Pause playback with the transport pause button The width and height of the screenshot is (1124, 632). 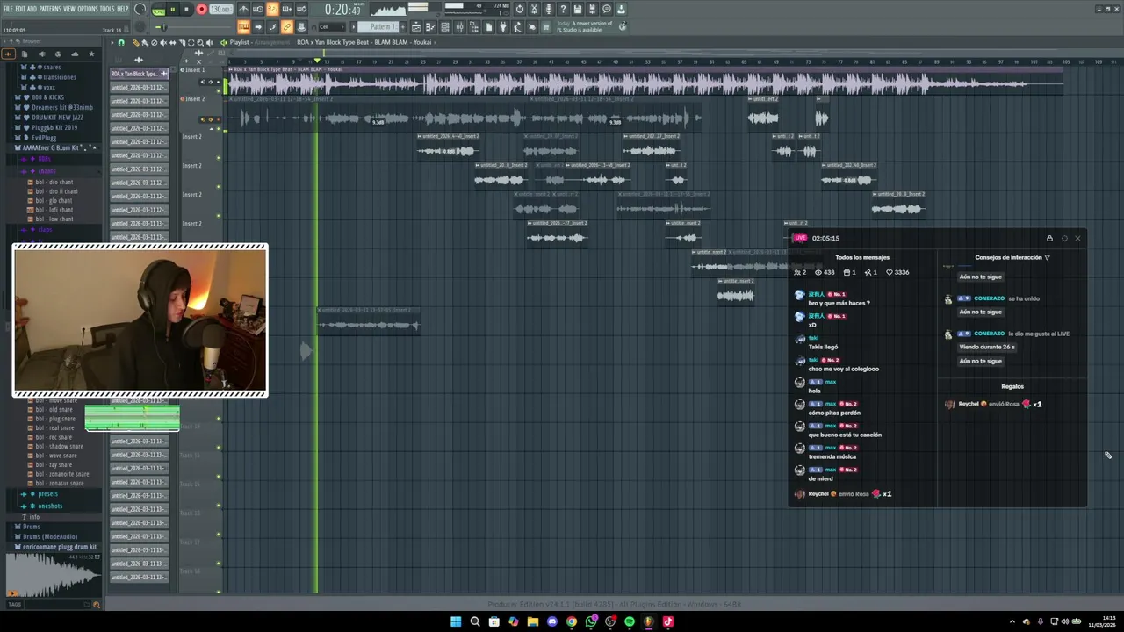click(173, 9)
